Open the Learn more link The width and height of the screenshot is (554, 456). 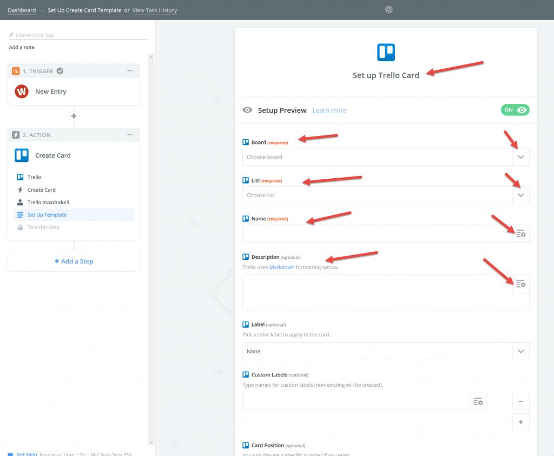point(329,110)
